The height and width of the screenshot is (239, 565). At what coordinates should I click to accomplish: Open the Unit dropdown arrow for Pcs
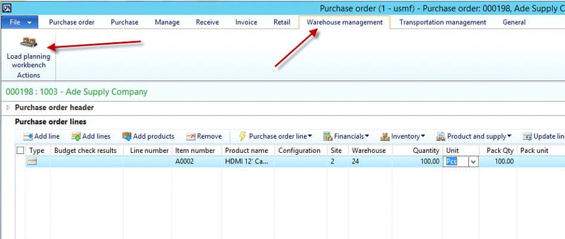(473, 162)
